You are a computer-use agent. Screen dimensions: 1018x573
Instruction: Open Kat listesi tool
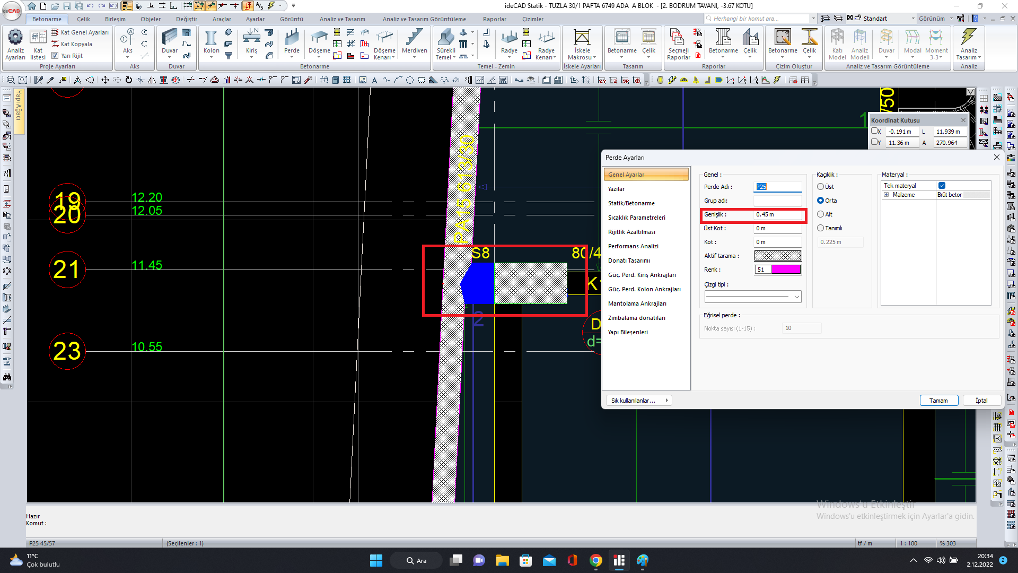pos(38,44)
